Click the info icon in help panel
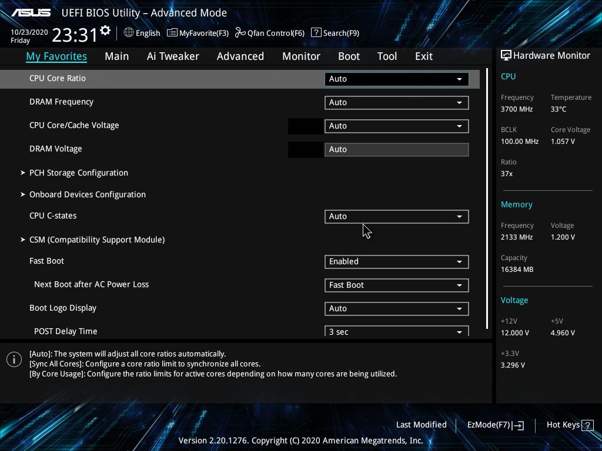 (14, 359)
